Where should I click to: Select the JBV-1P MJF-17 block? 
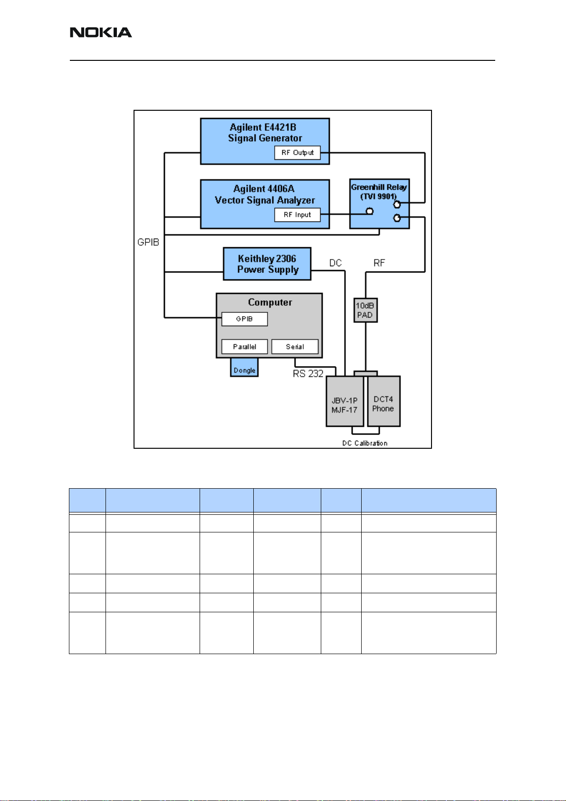[x=344, y=405]
